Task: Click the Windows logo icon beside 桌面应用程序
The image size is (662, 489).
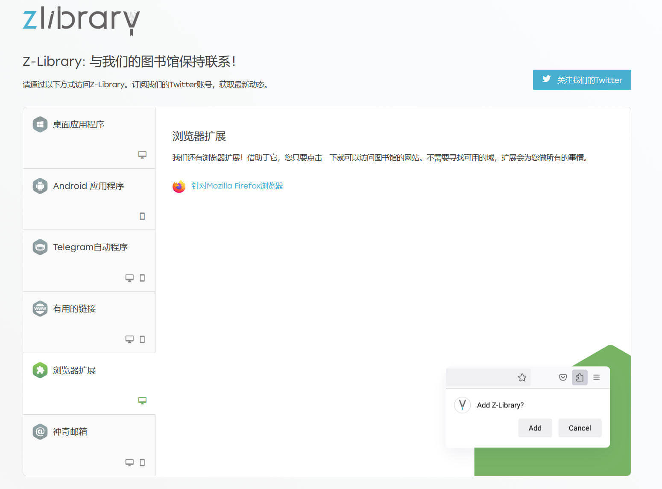Action: coord(40,124)
